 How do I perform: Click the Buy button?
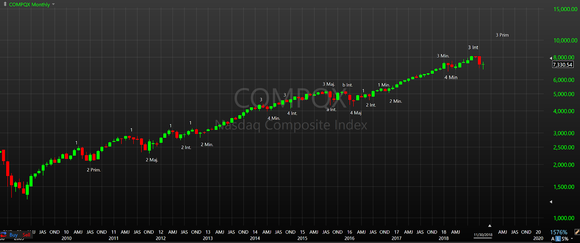click(13, 235)
